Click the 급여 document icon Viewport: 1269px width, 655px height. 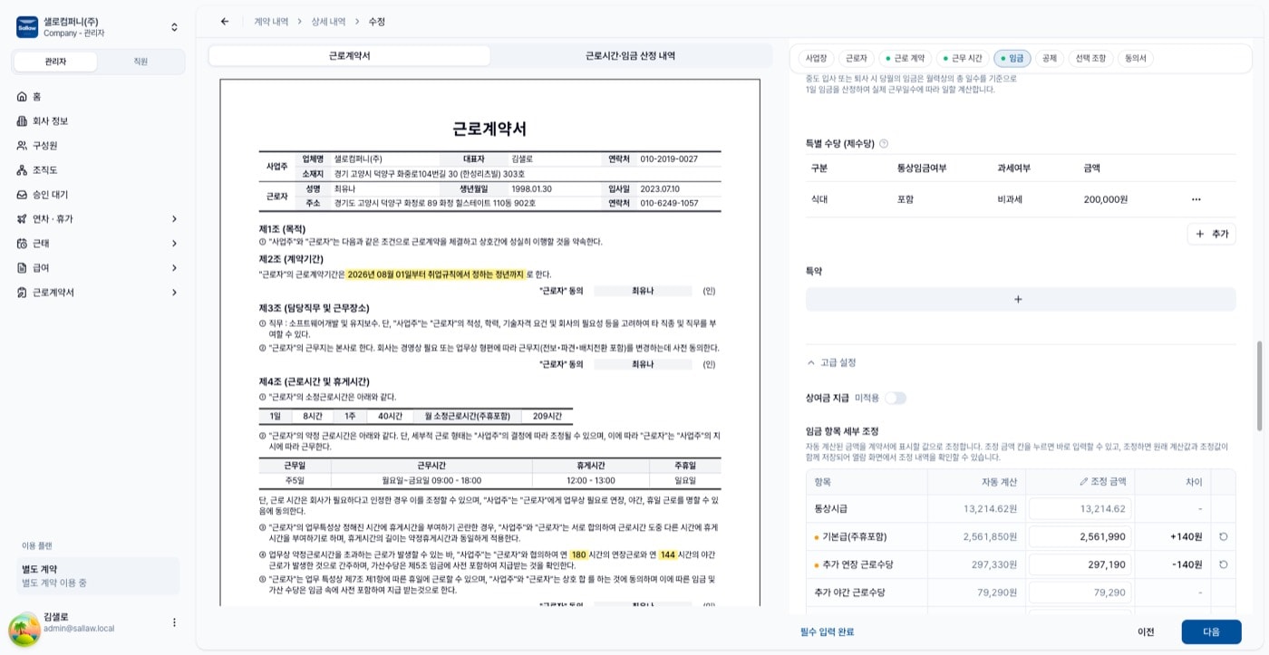pyautogui.click(x=23, y=267)
